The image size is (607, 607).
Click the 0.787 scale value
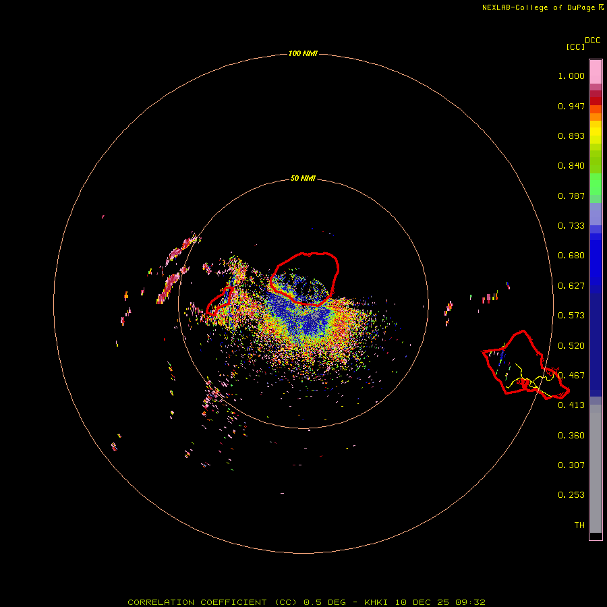pos(571,196)
